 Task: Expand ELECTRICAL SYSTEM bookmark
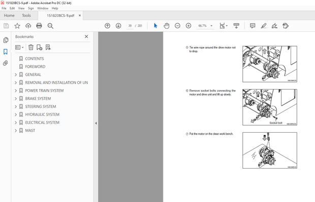point(16,123)
